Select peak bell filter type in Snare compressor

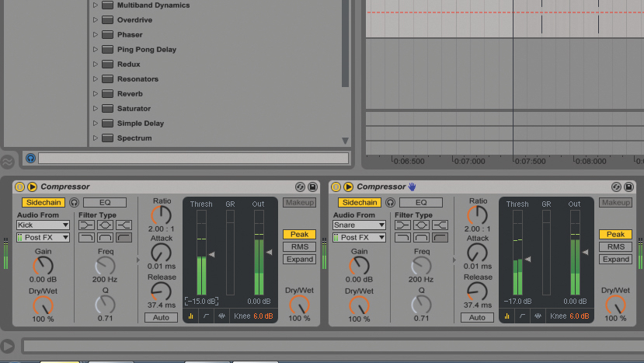click(x=421, y=225)
